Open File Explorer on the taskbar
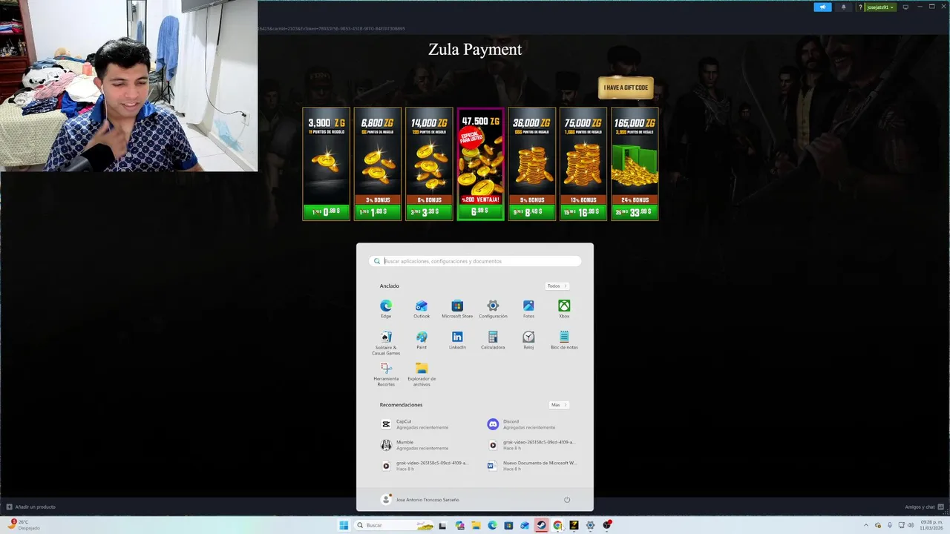The width and height of the screenshot is (950, 534). tap(476, 525)
